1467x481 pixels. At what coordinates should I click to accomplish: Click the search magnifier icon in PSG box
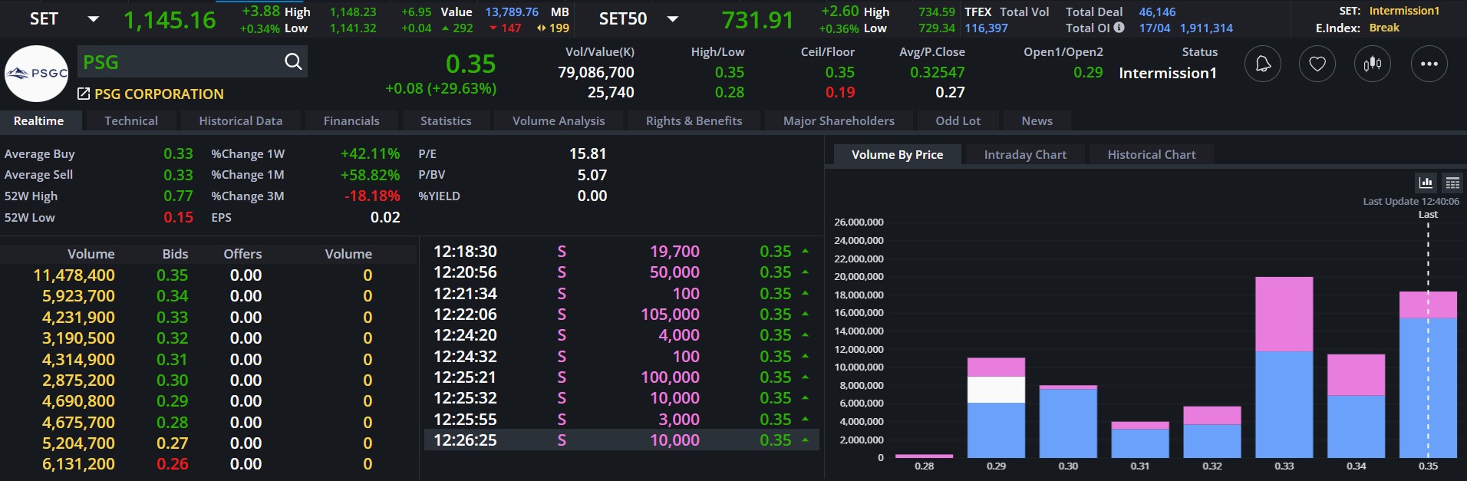coord(293,62)
